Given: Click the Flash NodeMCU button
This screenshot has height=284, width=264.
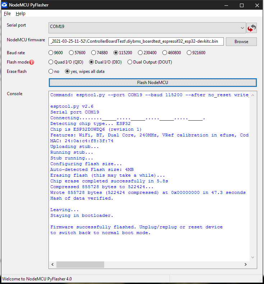Looking at the screenshot, I should (153, 83).
